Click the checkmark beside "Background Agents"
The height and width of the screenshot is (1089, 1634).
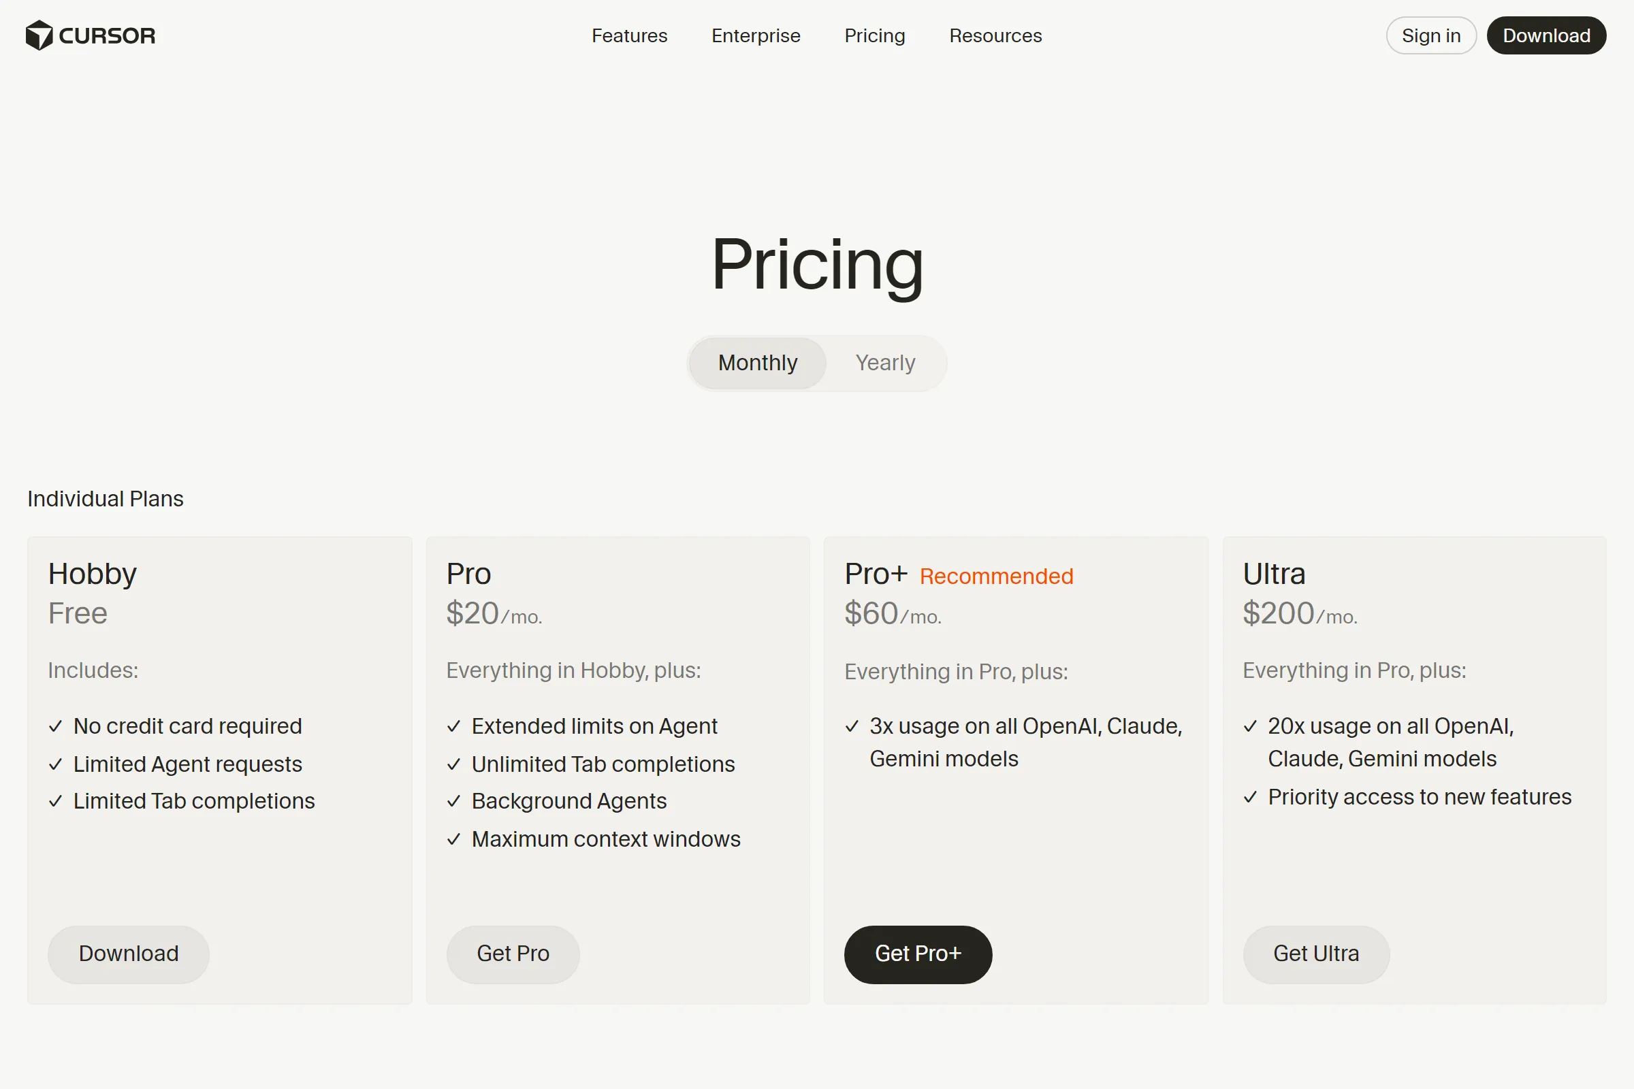[454, 801]
